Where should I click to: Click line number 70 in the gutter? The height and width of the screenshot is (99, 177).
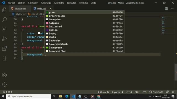[x=15, y=54]
